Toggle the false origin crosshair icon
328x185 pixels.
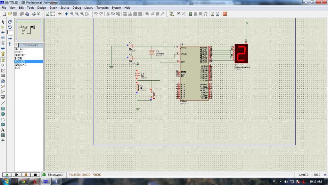click(60, 14)
